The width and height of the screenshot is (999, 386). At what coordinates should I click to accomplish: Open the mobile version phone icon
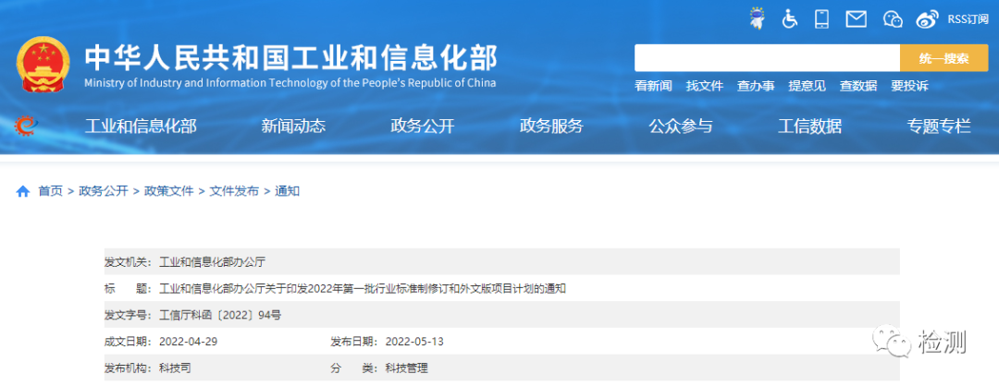click(822, 19)
